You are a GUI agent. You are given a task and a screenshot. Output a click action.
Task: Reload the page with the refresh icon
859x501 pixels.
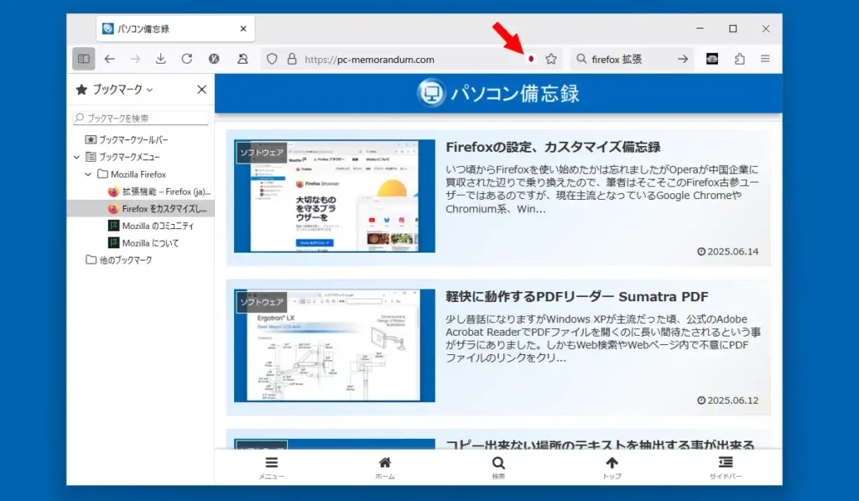tap(187, 59)
